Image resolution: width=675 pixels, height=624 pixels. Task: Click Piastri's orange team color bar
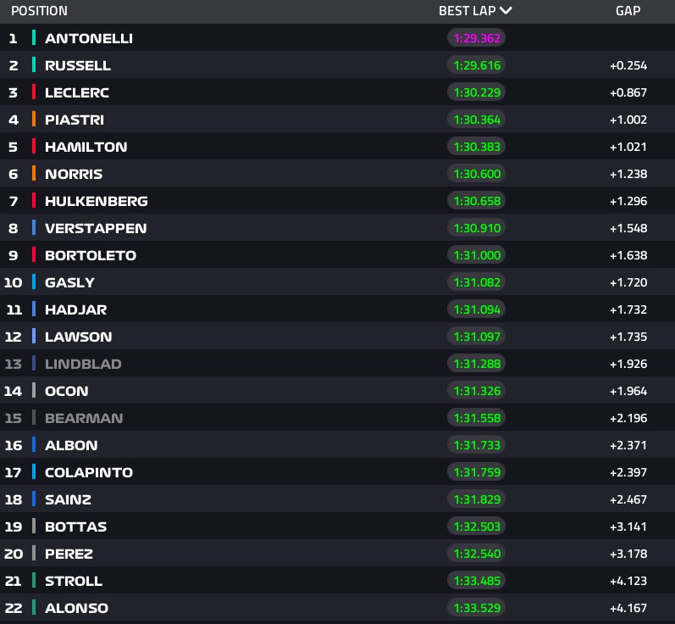pyautogui.click(x=34, y=120)
